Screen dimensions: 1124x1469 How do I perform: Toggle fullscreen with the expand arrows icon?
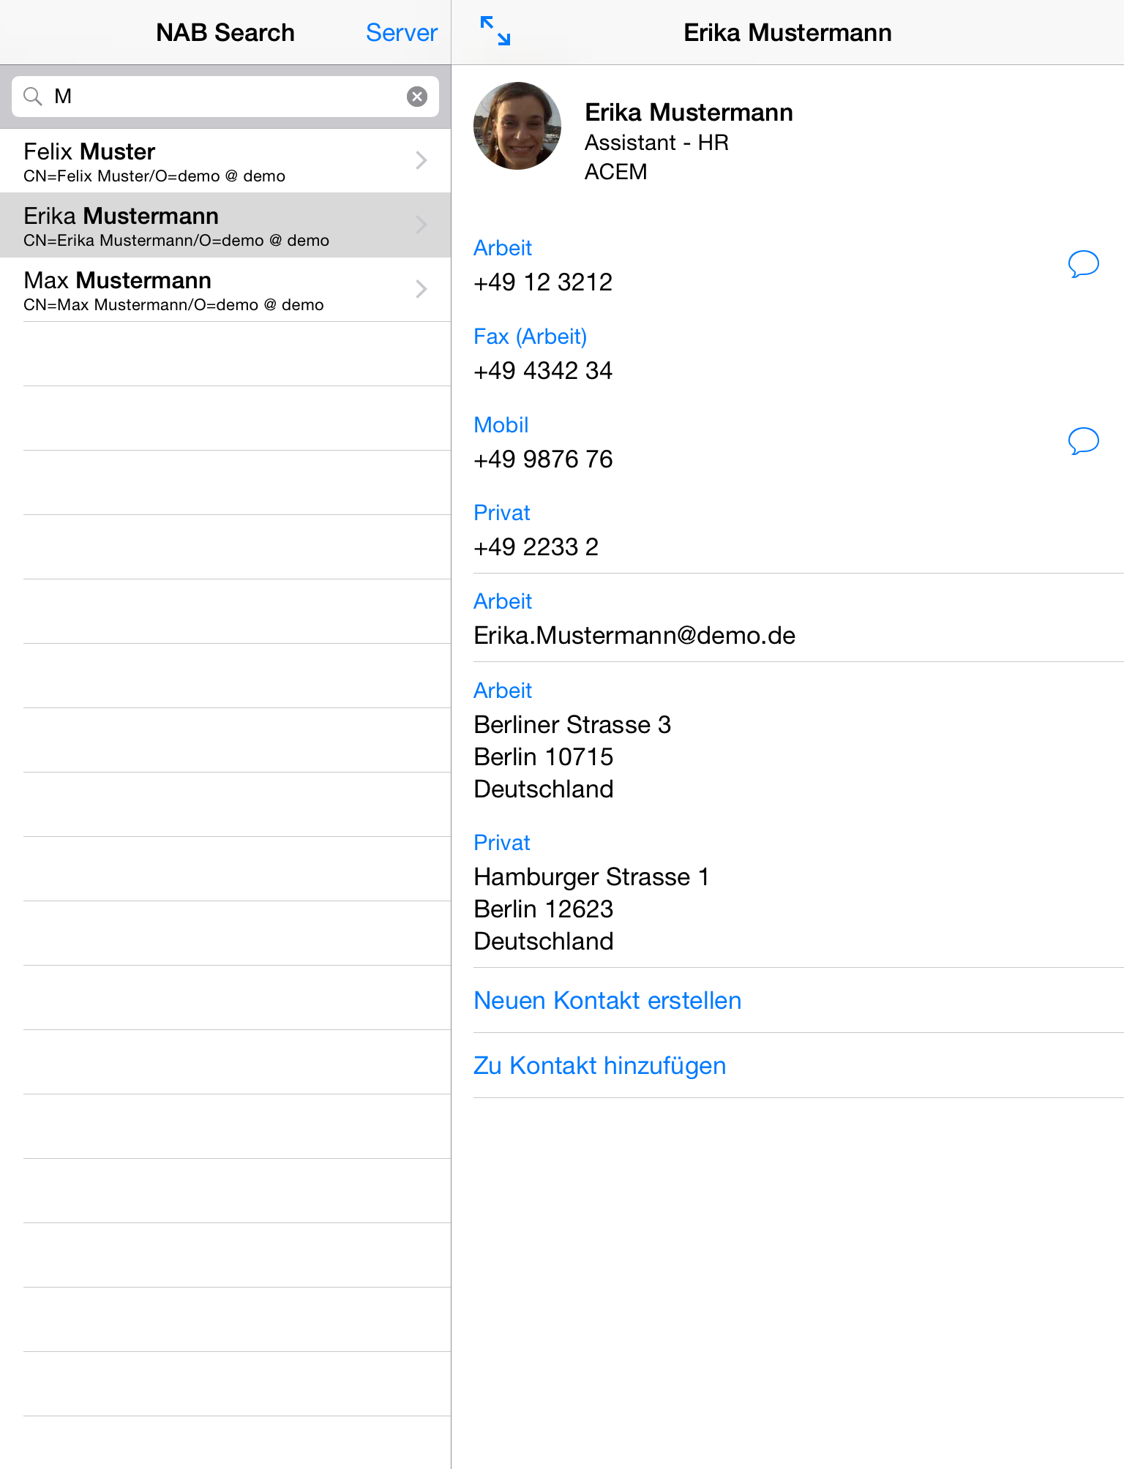[x=495, y=31]
